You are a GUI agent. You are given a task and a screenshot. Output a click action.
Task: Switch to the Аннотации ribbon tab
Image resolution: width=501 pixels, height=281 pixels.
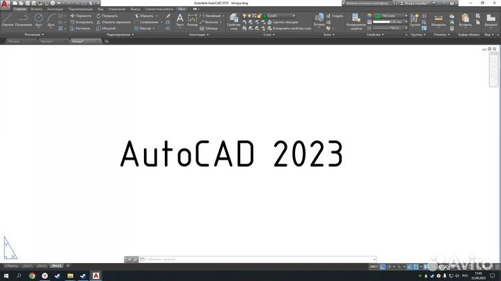(x=55, y=9)
